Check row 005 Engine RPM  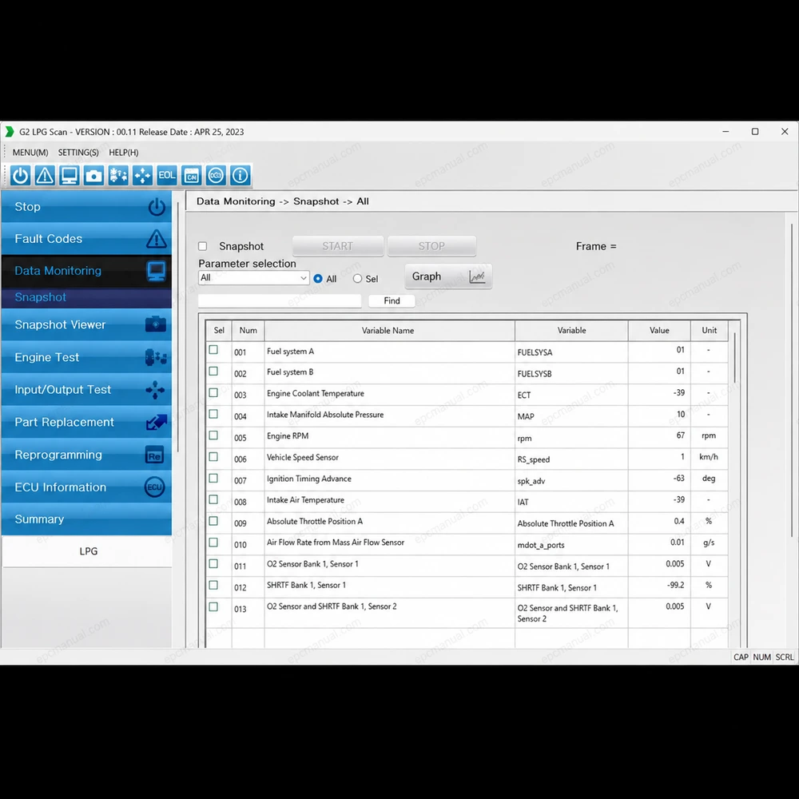[213, 435]
